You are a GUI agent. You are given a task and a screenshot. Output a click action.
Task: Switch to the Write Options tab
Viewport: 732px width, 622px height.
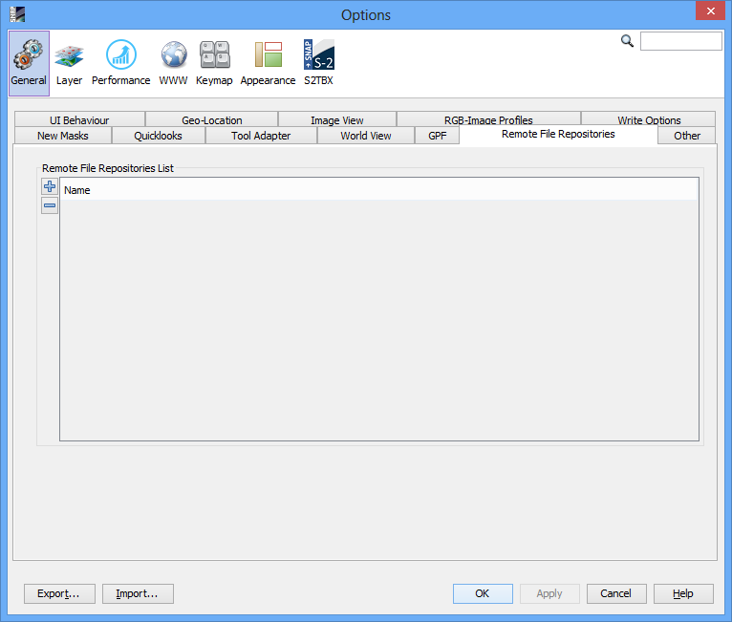click(649, 119)
